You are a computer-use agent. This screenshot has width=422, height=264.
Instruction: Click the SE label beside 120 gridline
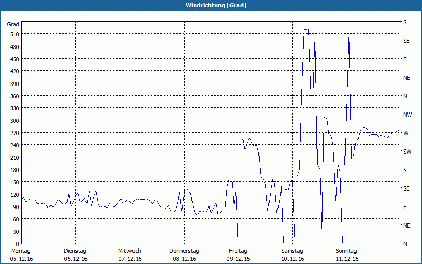pos(406,188)
